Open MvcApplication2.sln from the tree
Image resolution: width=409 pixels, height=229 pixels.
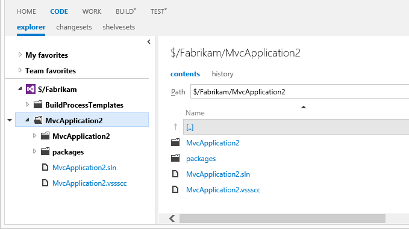84,168
